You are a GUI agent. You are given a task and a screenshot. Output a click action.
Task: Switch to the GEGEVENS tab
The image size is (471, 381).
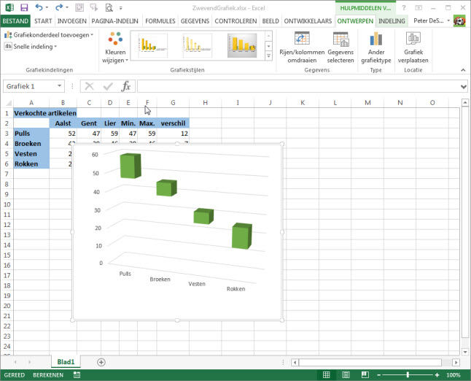(195, 20)
